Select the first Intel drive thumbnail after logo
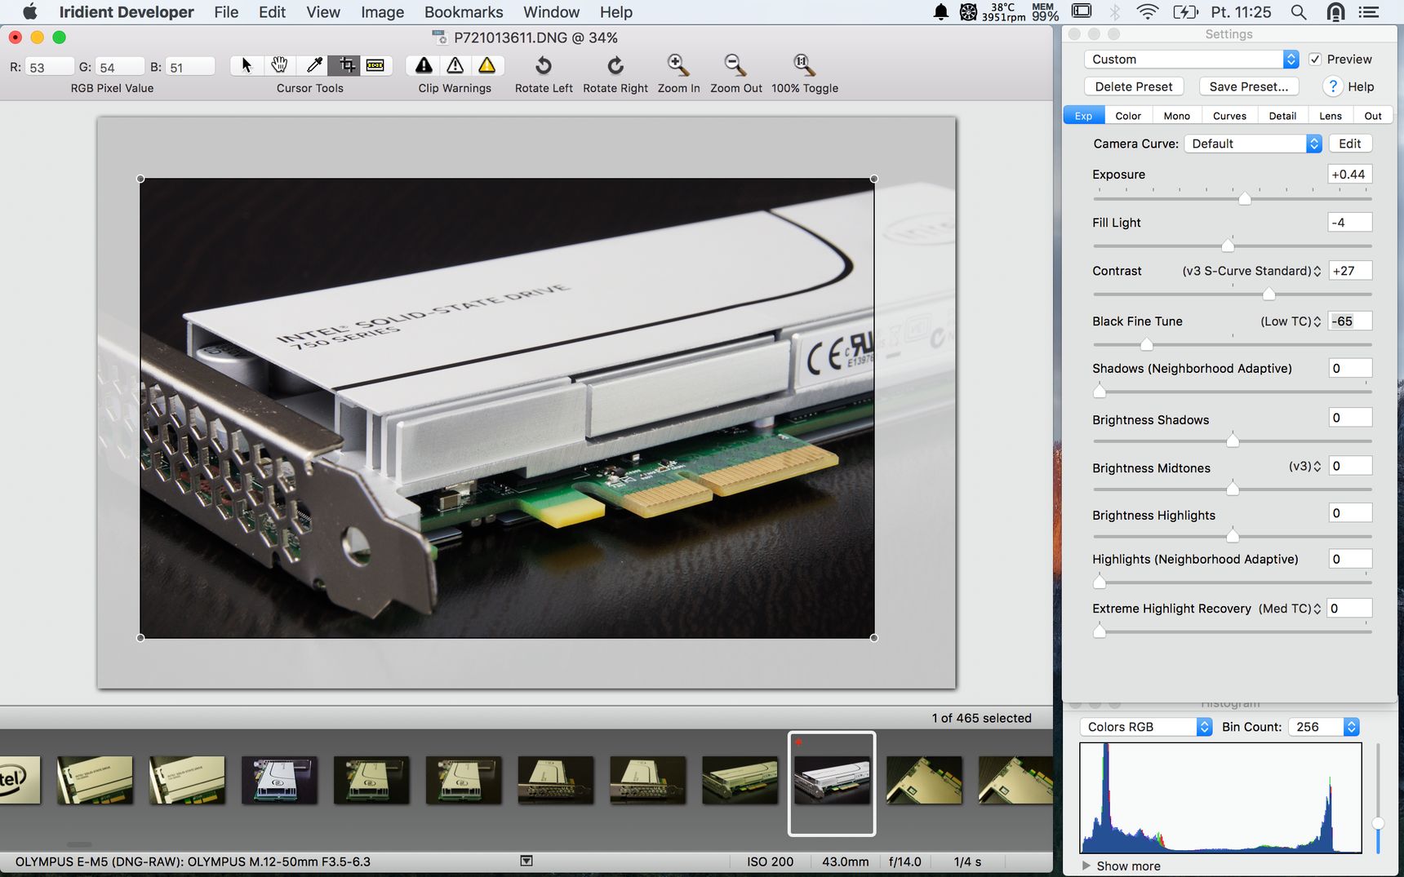This screenshot has height=877, width=1404. point(95,780)
